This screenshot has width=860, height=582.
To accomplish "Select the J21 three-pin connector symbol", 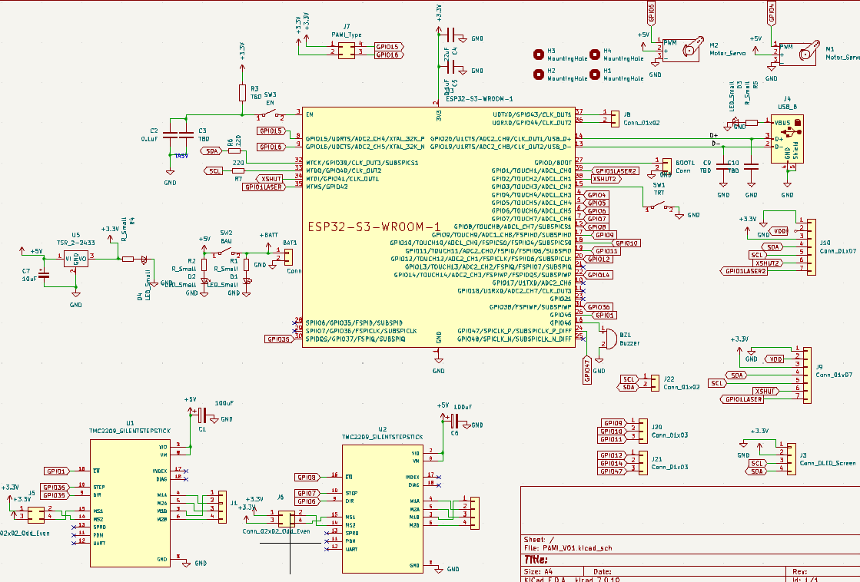I will click(x=643, y=463).
